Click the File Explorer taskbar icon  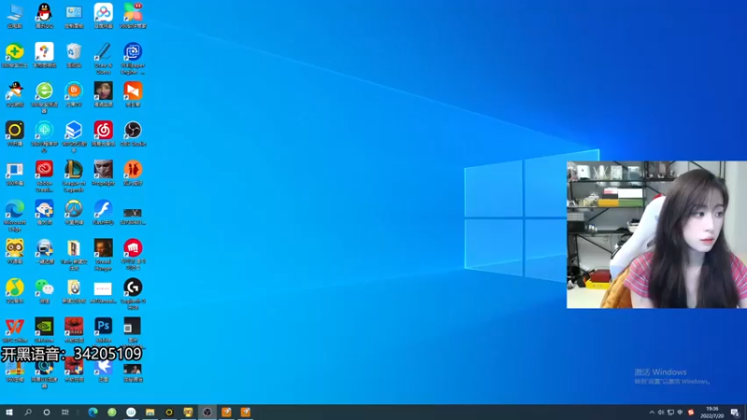pyautogui.click(x=150, y=413)
